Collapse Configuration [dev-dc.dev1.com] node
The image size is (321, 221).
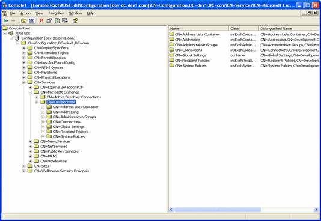click(11, 38)
